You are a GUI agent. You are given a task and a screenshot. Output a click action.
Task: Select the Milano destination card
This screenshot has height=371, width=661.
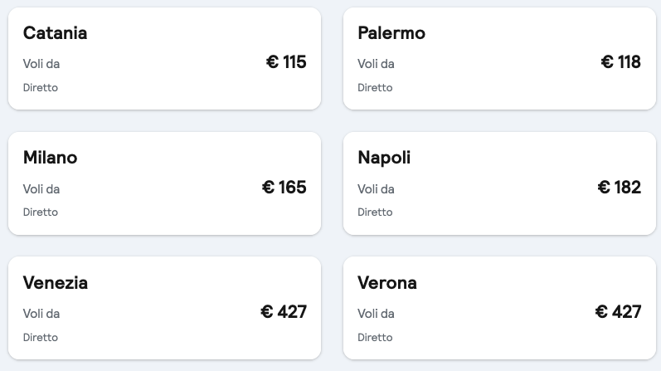click(164, 183)
